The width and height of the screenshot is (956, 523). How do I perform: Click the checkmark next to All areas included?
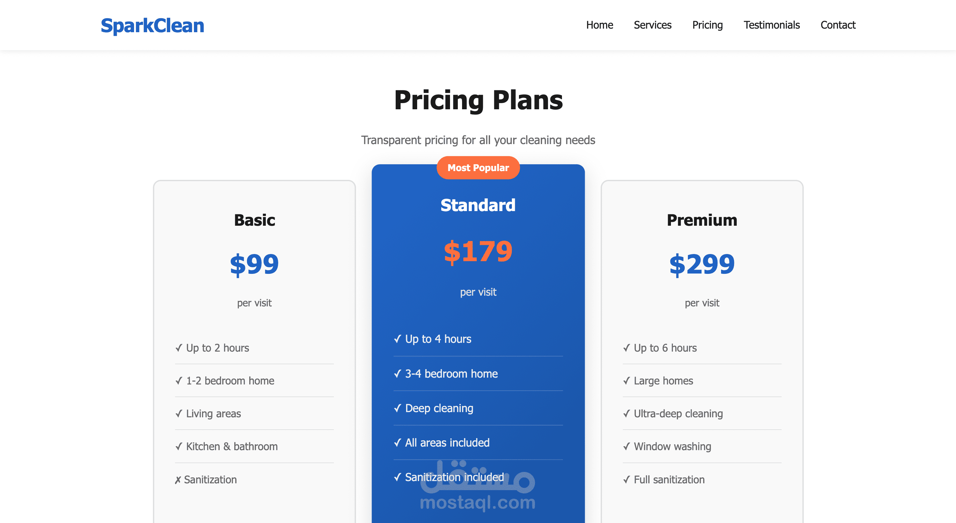coord(398,443)
